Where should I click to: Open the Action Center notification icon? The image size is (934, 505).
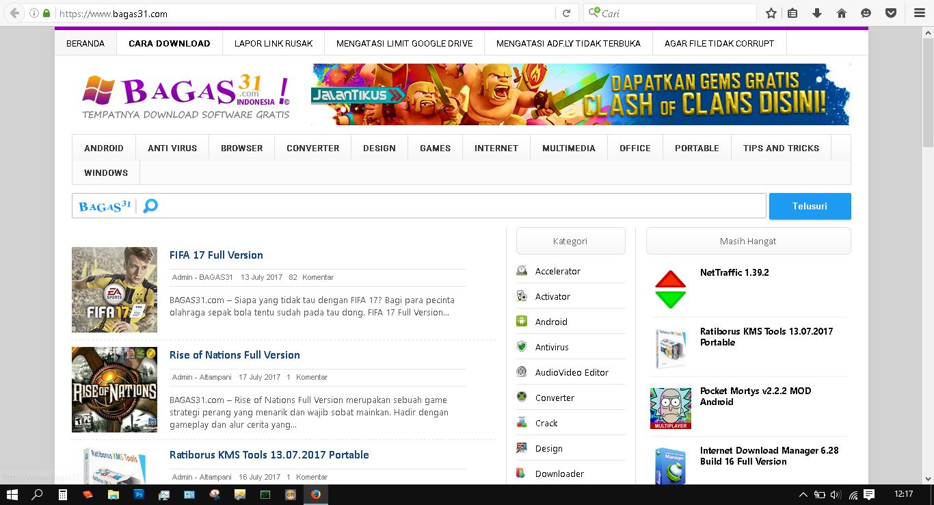click(x=869, y=494)
